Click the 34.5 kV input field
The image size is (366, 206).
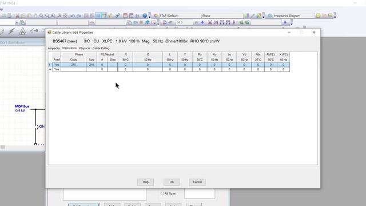point(184,22)
